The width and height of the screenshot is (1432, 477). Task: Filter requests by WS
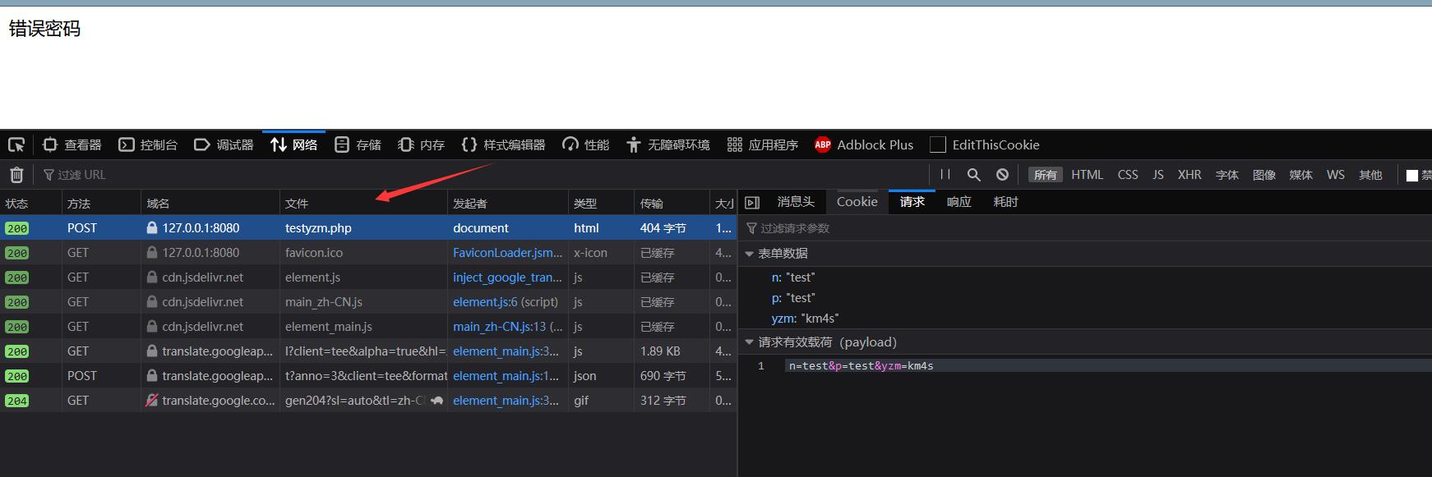[1336, 175]
